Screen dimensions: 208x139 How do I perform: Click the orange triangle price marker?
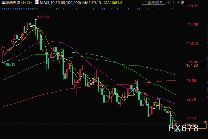pos(205,122)
